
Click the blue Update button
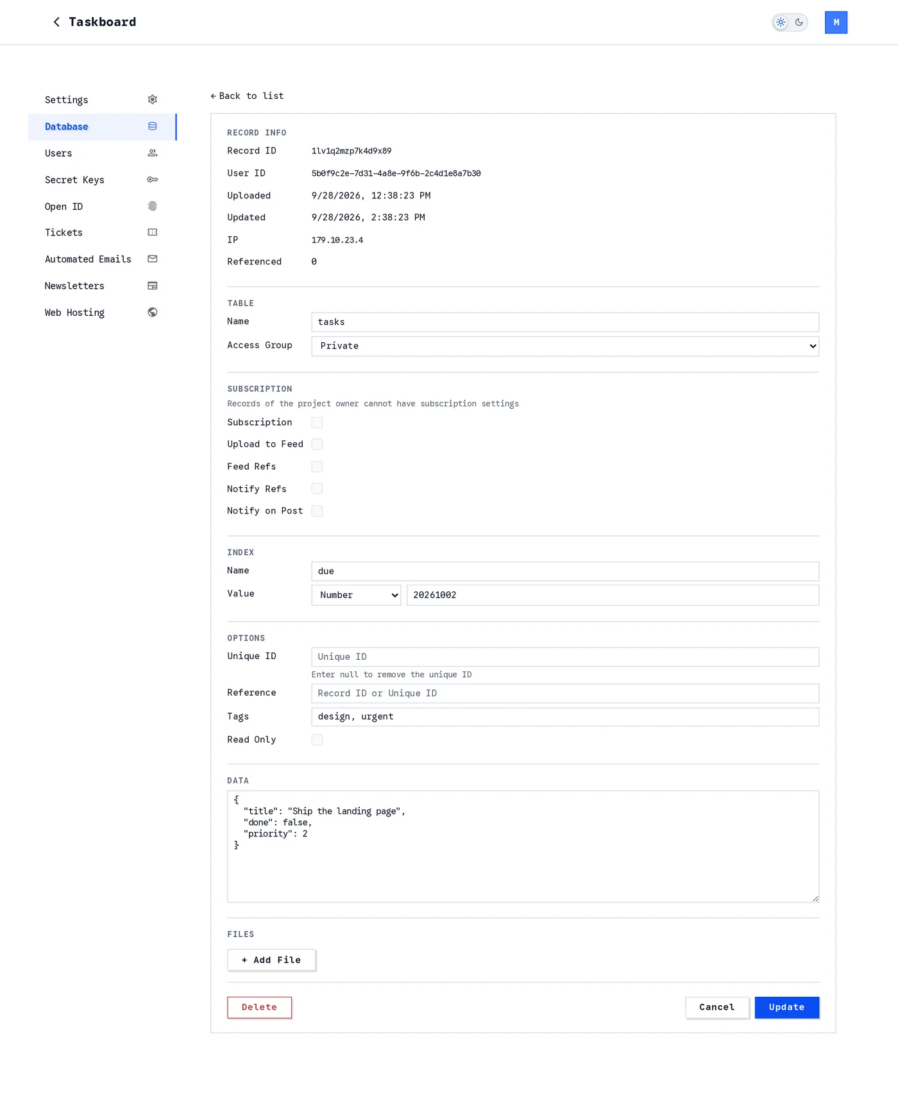787,1008
